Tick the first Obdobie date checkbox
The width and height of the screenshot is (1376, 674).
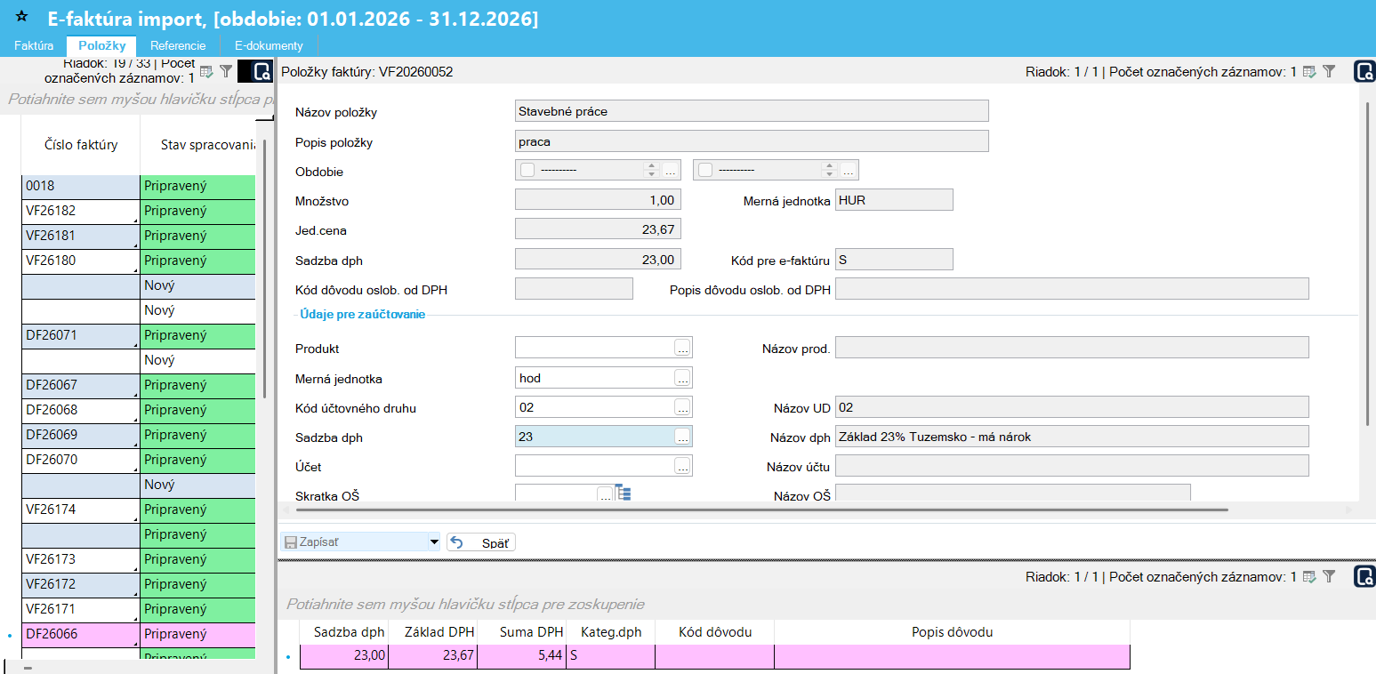(x=527, y=170)
